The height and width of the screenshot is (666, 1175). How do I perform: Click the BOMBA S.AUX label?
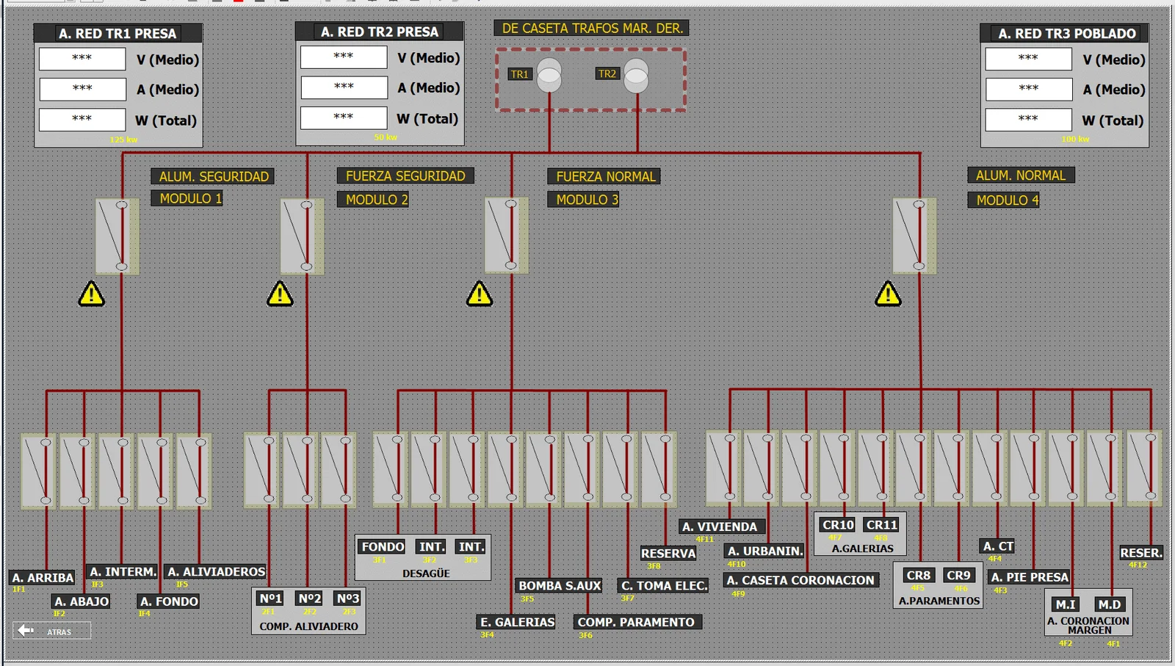tap(560, 586)
